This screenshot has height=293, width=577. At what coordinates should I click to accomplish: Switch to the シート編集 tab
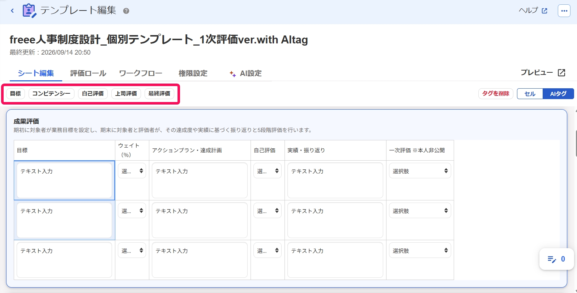36,73
